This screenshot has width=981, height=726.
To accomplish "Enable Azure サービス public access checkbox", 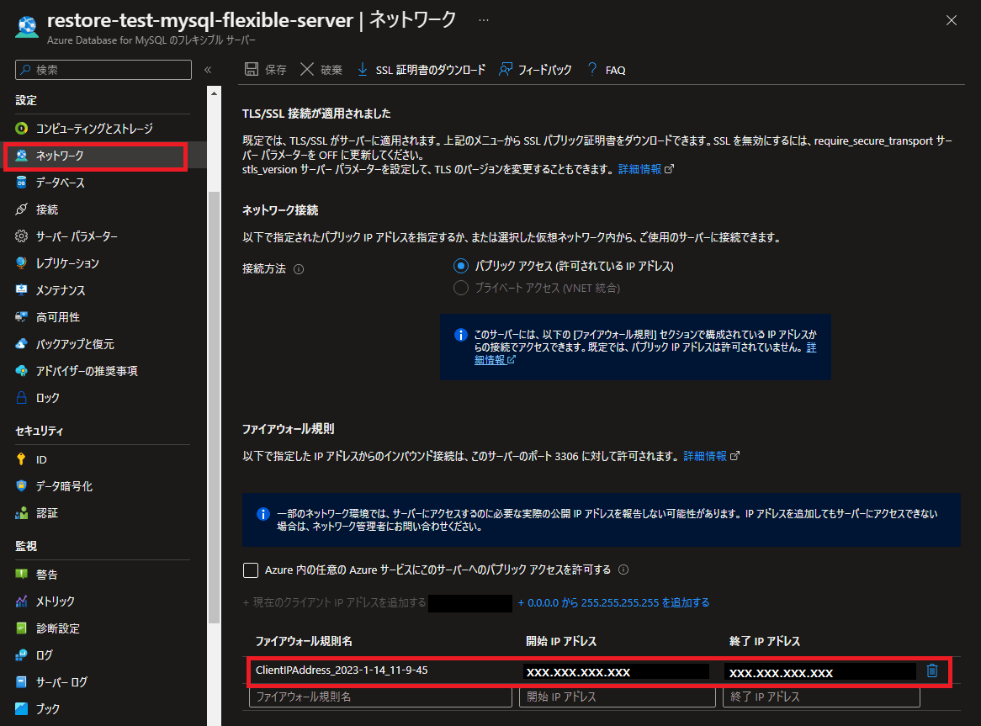I will pos(250,570).
